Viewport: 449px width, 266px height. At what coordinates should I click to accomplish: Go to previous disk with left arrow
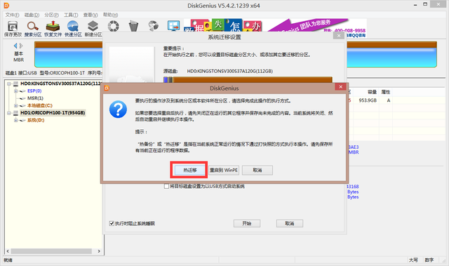(x=15, y=46)
